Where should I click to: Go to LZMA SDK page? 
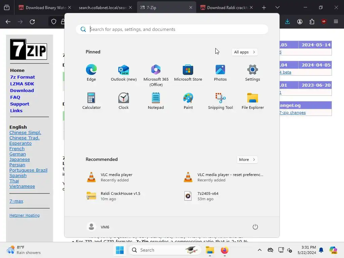(x=22, y=84)
